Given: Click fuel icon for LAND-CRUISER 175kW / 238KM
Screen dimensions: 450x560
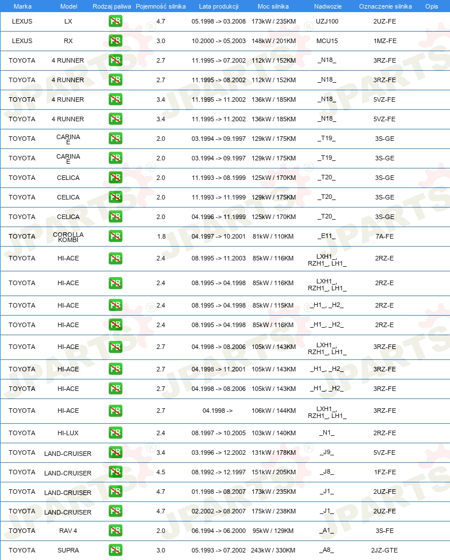Looking at the screenshot, I should click(116, 511).
